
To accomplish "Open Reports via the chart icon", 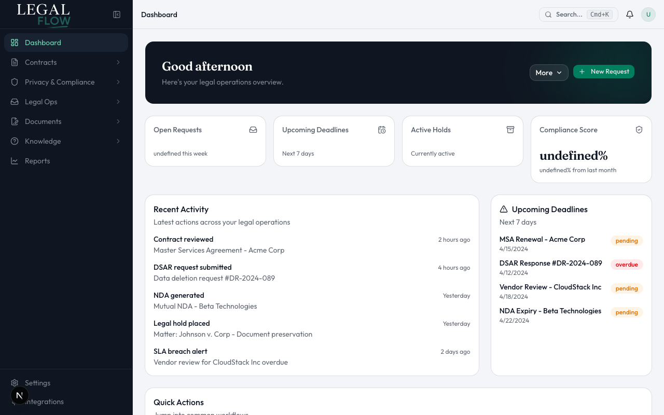I will click(x=15, y=161).
